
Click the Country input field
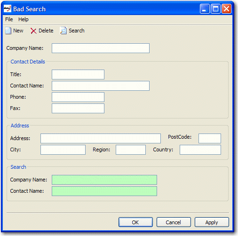click(200, 150)
